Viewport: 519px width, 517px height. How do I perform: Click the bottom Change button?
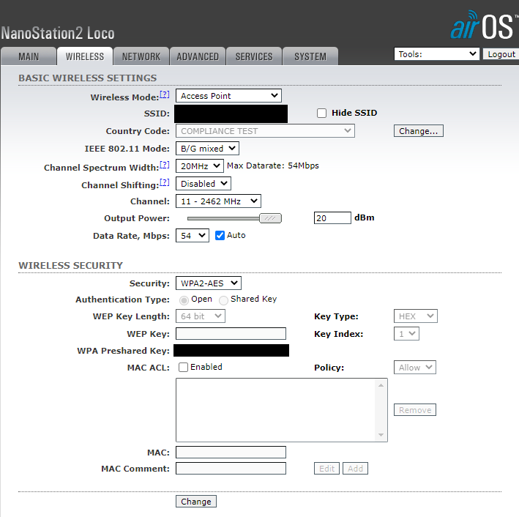pyautogui.click(x=196, y=502)
